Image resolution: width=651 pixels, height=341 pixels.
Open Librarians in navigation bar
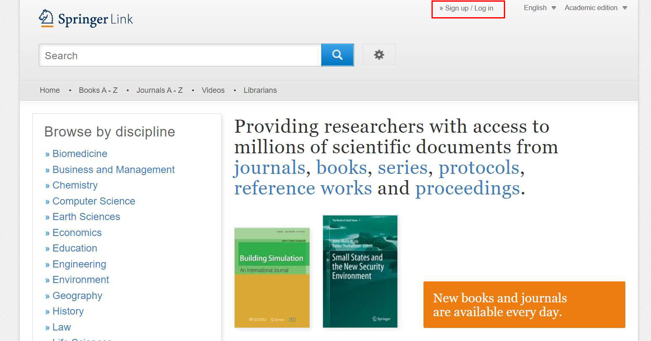(260, 90)
